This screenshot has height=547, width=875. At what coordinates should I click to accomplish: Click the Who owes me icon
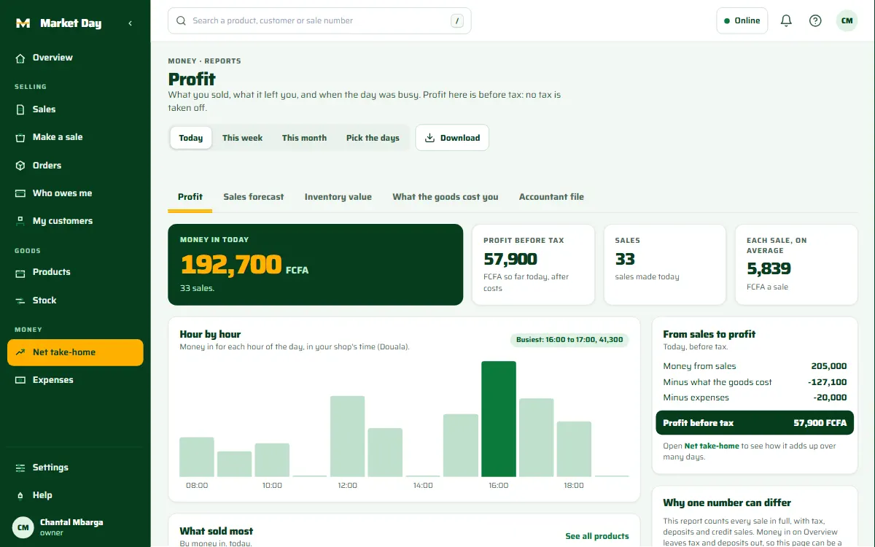click(20, 193)
